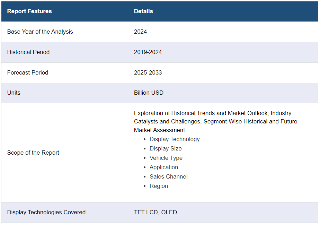Click the Details column header
The image size is (320, 225).
click(143, 11)
